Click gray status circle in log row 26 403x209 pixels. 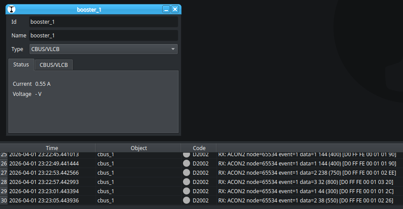(187, 164)
